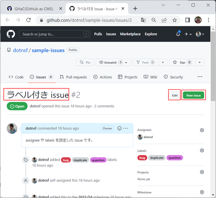Open Explore in the top navigation
The width and height of the screenshot is (216, 198).
151,34
